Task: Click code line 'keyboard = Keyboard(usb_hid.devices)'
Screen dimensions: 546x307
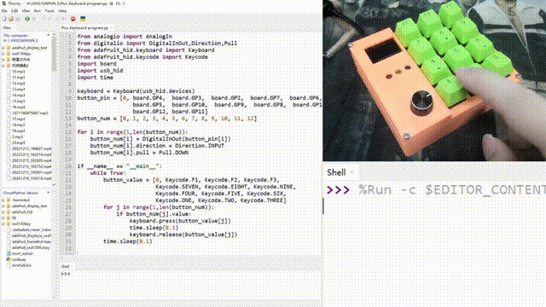Action: (x=136, y=91)
